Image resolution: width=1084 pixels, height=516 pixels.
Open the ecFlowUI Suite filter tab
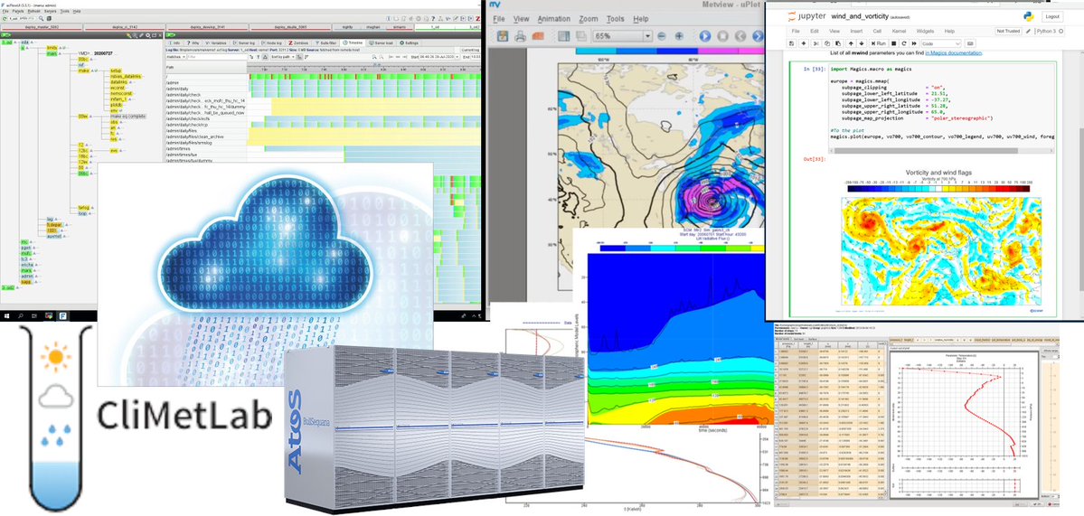325,42
